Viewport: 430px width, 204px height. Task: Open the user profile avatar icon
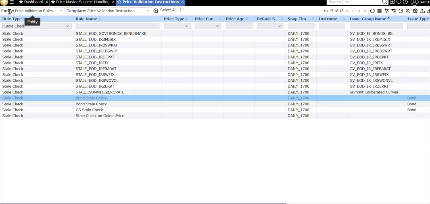point(414,2)
